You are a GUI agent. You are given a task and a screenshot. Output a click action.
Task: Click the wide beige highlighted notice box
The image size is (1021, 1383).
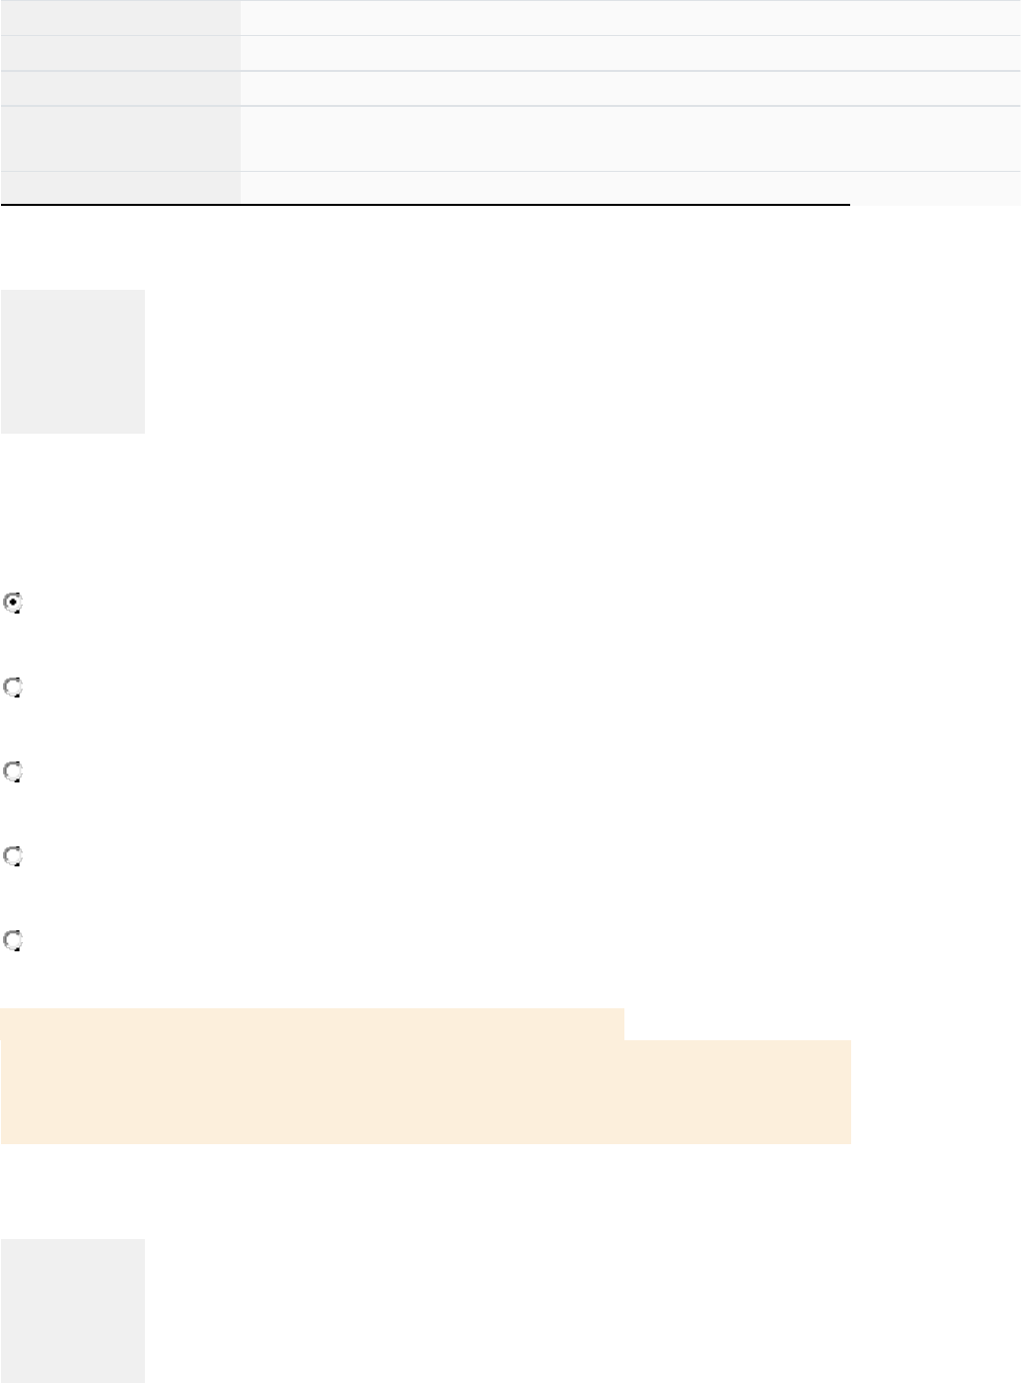coord(426,1091)
